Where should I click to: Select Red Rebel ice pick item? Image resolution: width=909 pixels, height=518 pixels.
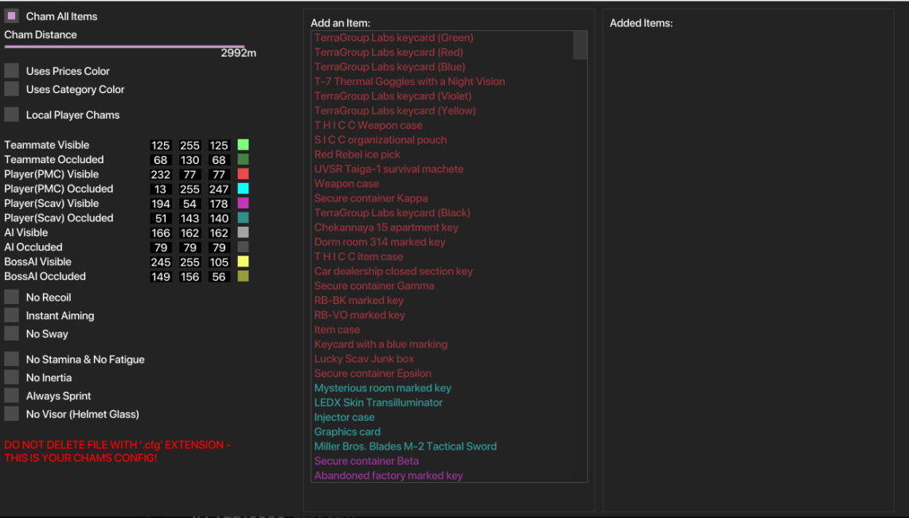(357, 154)
